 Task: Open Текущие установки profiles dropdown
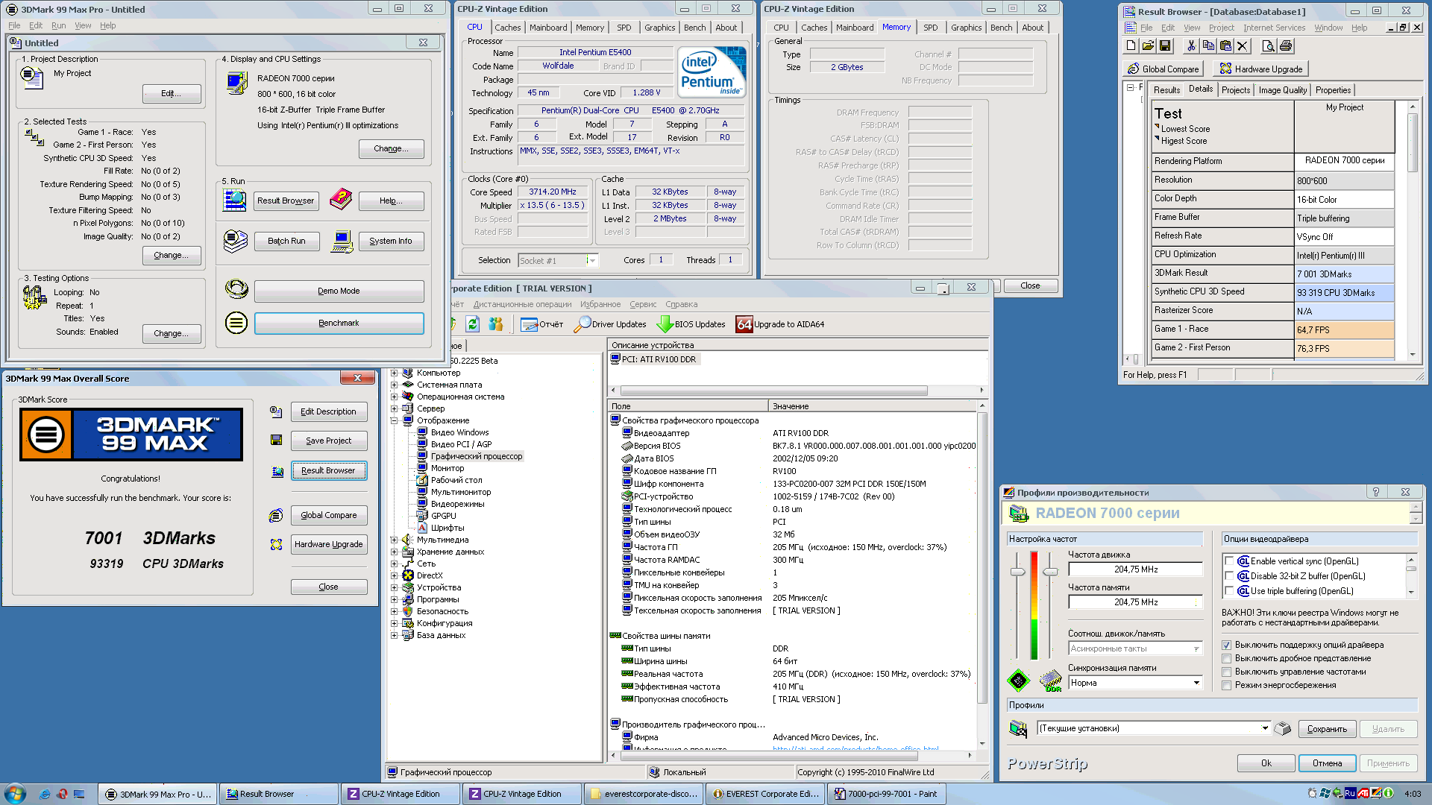point(1265,728)
